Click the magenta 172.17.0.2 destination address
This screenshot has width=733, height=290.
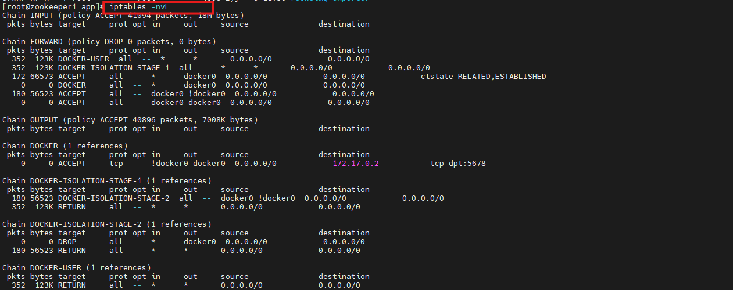(356, 164)
